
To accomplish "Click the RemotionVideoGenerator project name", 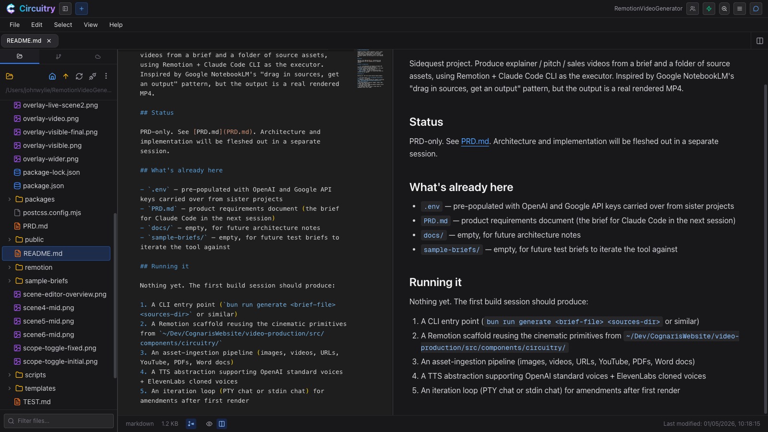I will (x=648, y=9).
